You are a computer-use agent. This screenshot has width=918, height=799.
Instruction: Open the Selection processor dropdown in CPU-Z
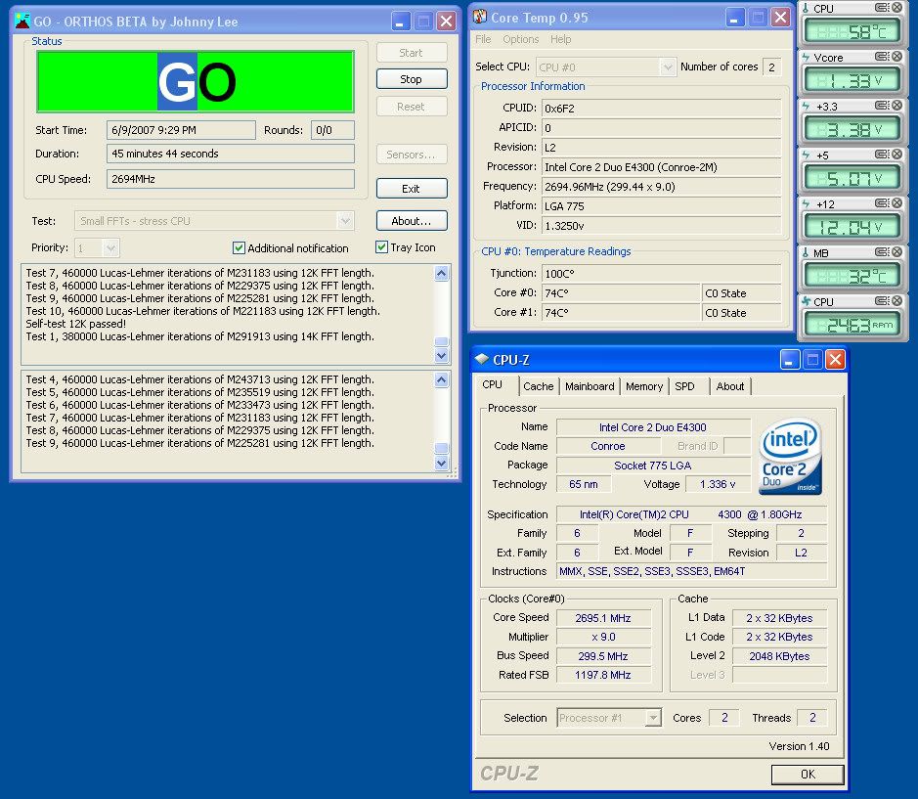(x=653, y=718)
